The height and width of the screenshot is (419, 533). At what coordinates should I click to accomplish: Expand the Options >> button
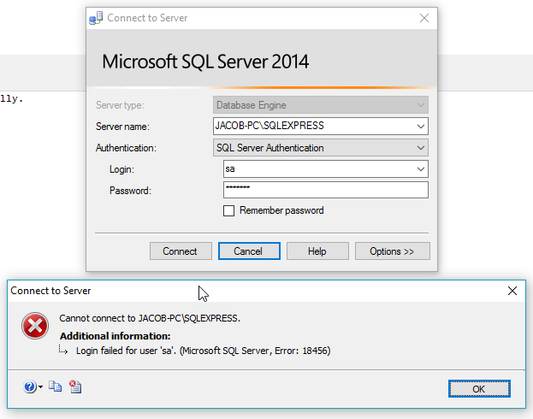pyautogui.click(x=392, y=251)
